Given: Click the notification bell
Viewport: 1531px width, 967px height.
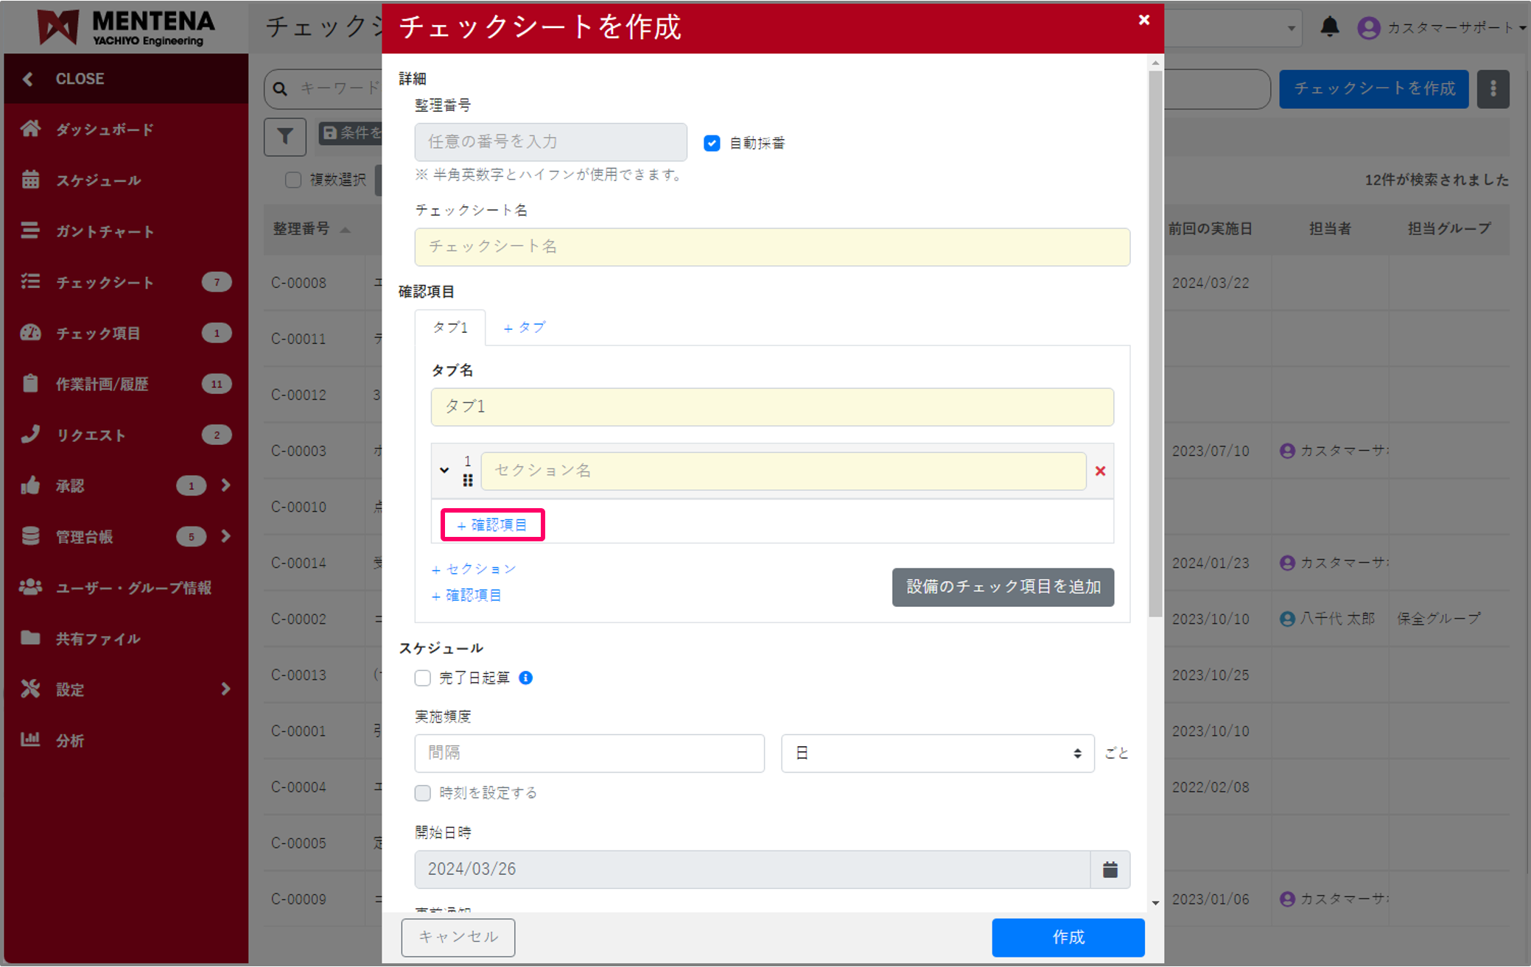Looking at the screenshot, I should 1330,27.
